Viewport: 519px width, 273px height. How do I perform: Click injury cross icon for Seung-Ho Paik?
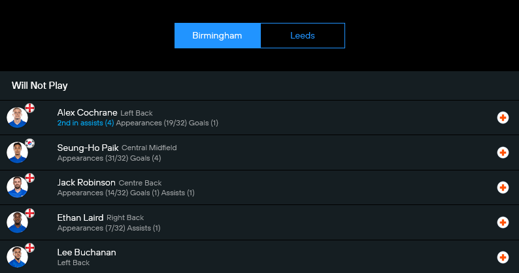point(503,152)
